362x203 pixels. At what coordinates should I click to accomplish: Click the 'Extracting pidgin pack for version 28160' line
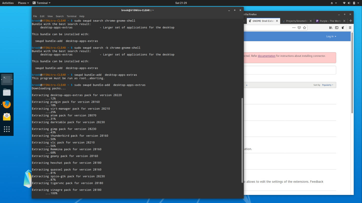(x=66, y=102)
